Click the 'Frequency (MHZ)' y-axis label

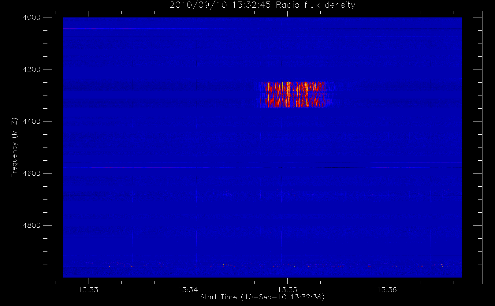[14, 148]
